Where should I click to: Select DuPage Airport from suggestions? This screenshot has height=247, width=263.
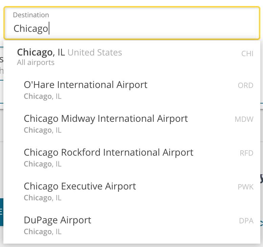tap(57, 220)
